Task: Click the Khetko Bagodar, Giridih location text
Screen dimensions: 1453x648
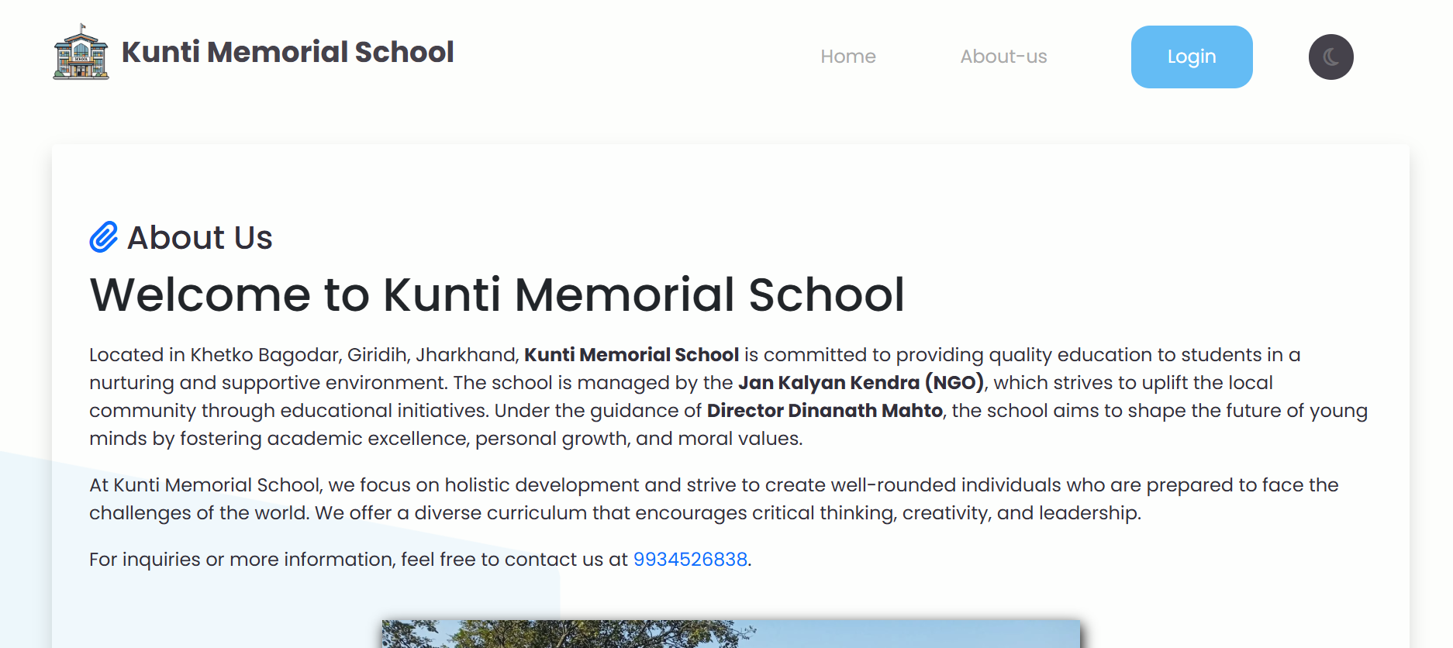Action: click(x=301, y=354)
